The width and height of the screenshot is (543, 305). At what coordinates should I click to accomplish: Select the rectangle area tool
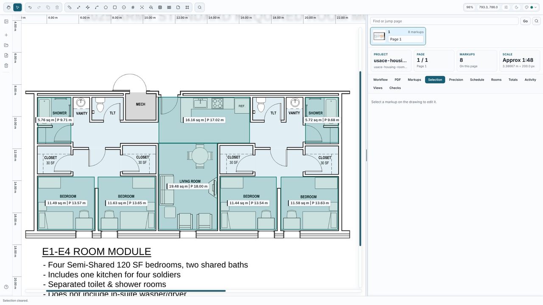(115, 7)
